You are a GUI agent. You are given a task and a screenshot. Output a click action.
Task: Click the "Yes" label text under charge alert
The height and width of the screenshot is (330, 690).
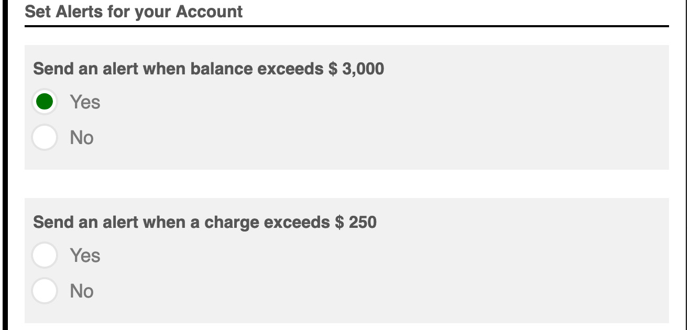click(85, 256)
